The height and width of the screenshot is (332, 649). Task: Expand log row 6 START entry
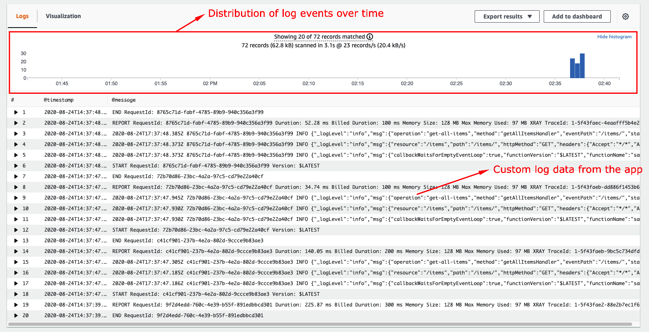(16, 166)
